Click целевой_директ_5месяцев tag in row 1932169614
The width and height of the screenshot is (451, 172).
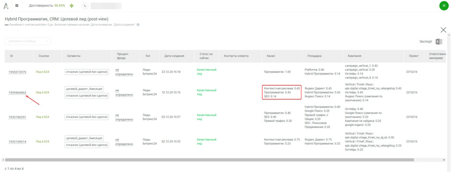click(84, 138)
